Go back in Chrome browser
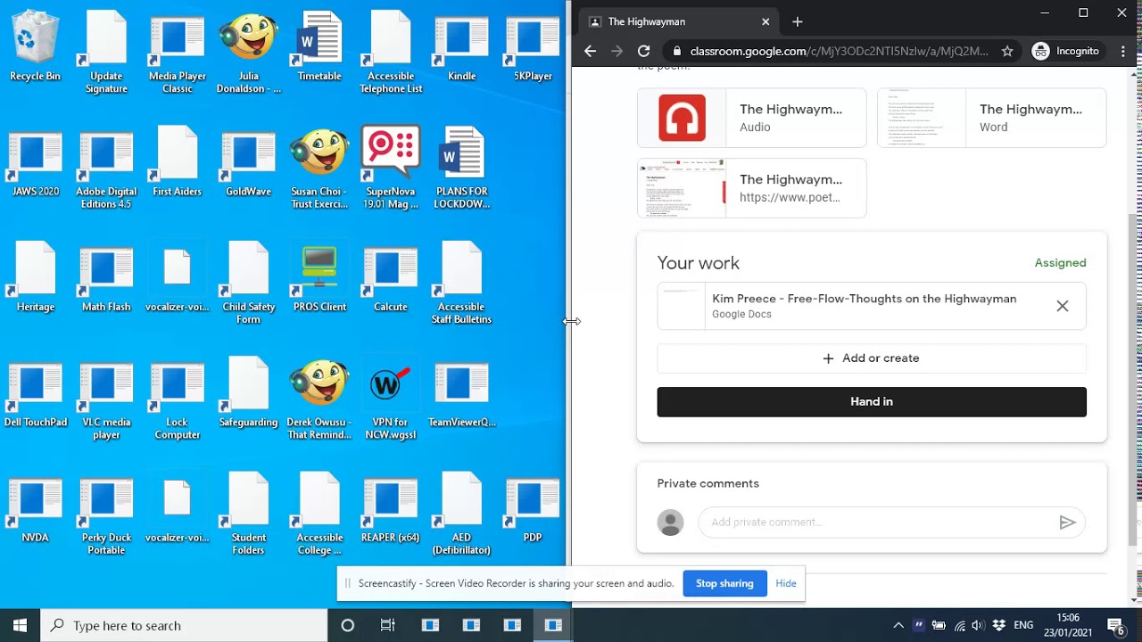The image size is (1142, 642). click(590, 51)
